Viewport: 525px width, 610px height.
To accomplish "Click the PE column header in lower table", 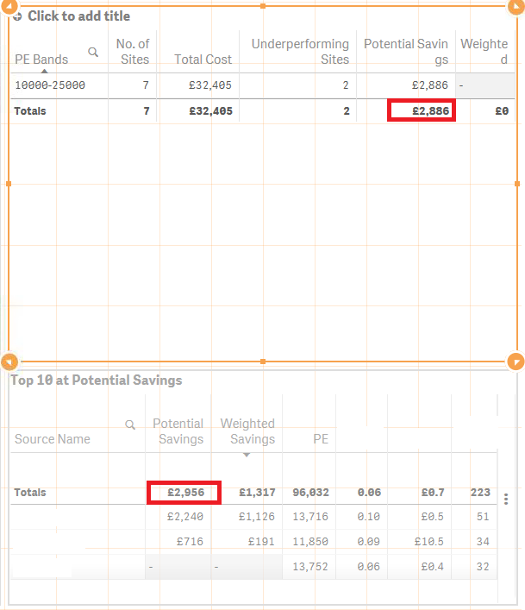I will [321, 439].
